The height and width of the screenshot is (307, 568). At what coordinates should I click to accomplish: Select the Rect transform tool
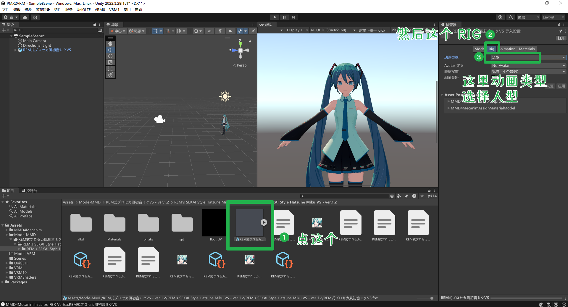pyautogui.click(x=110, y=69)
